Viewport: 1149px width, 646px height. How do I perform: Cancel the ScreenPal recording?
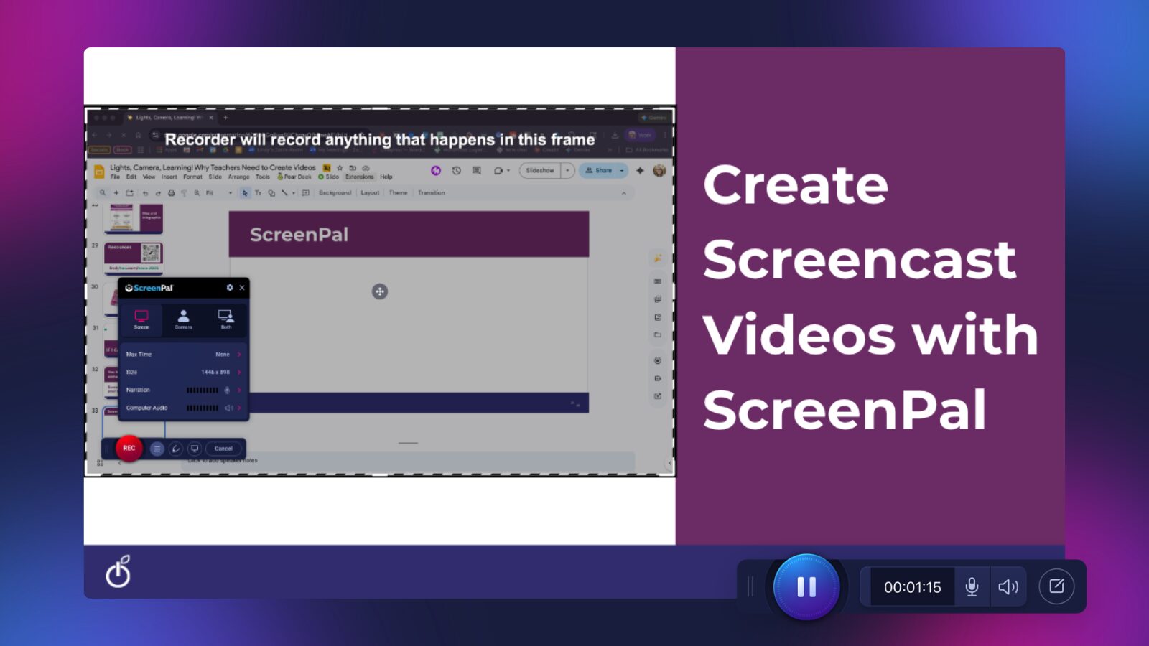(x=223, y=449)
